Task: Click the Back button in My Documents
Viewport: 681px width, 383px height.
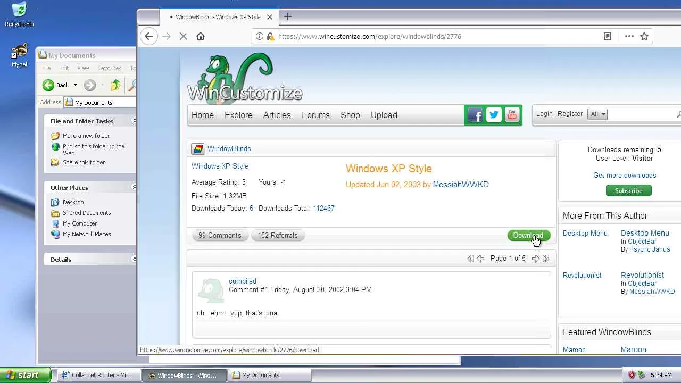Action: (x=56, y=85)
